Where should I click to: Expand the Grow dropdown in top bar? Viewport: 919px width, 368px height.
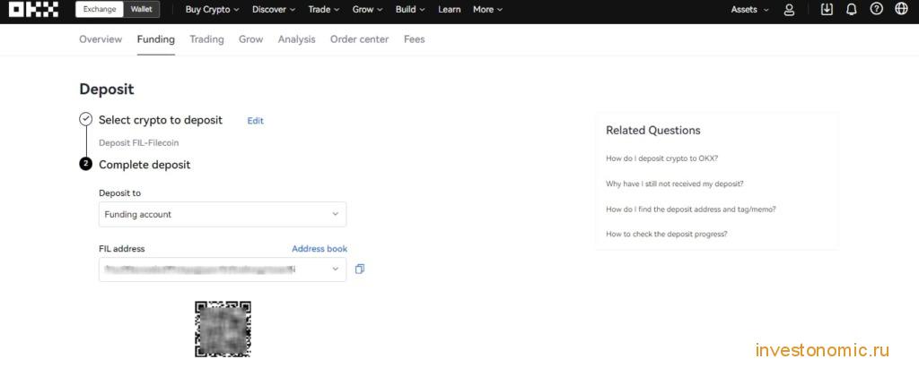(367, 9)
